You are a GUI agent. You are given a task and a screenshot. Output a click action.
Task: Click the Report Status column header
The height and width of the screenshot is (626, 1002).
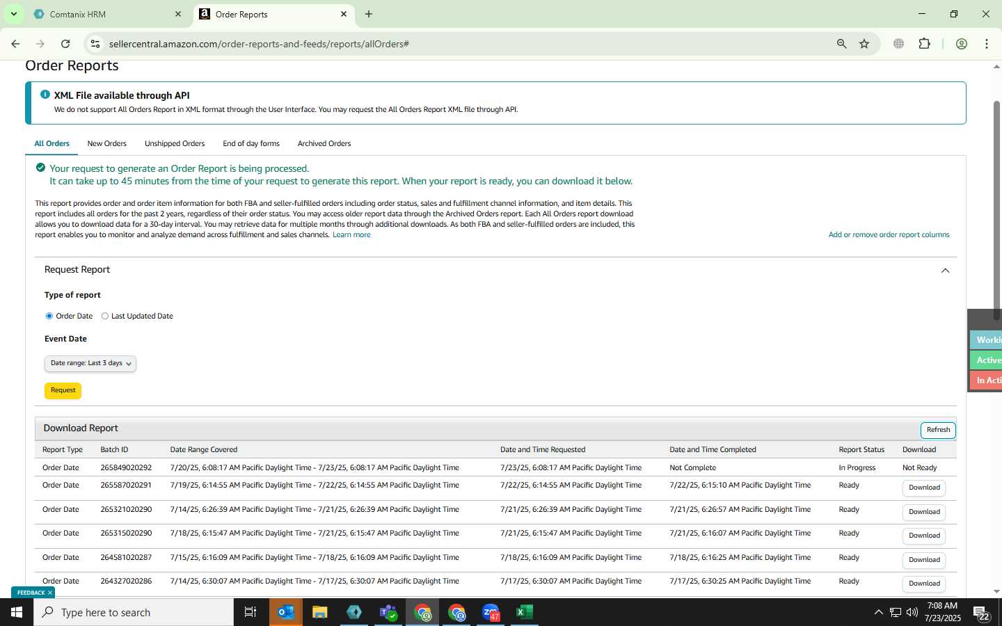pos(861,449)
